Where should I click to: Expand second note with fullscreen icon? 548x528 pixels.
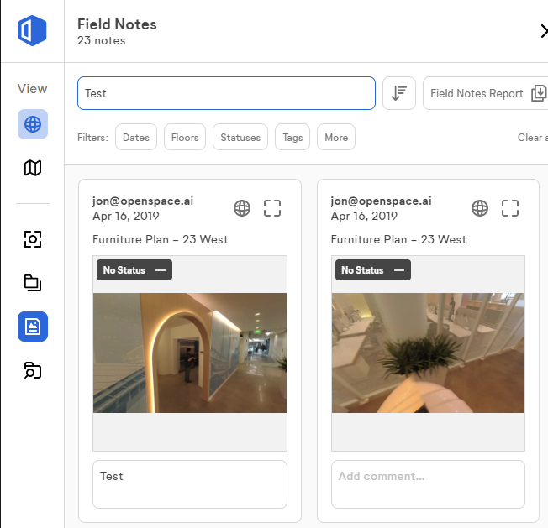pyautogui.click(x=510, y=208)
